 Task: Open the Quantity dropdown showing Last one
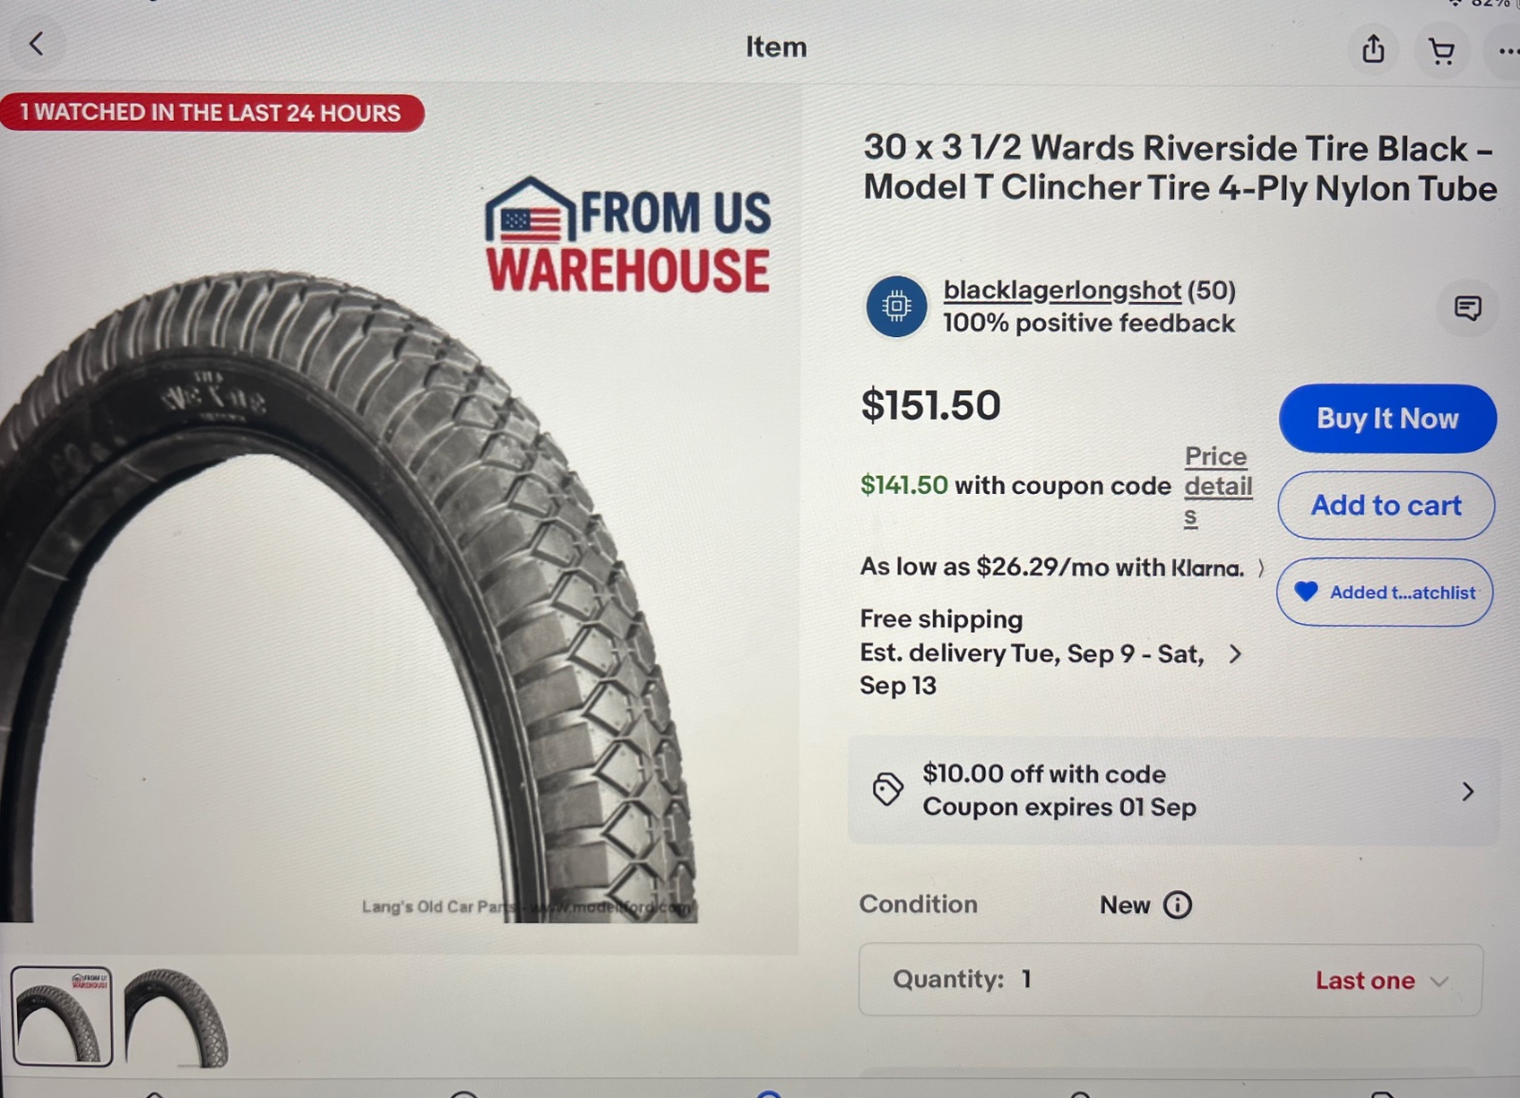[1170, 980]
